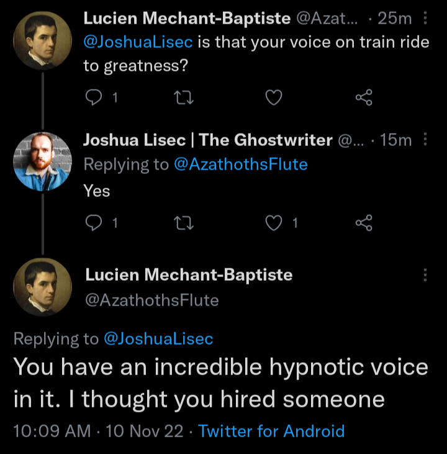Open Lucien's avatar on the main tweet
Image resolution: width=447 pixels, height=454 pixels.
(42, 287)
